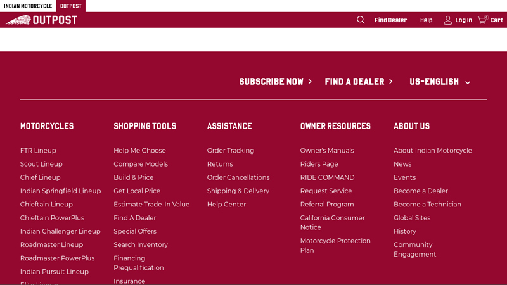Image resolution: width=507 pixels, height=285 pixels.
Task: Expand the US-English language dropdown
Action: point(440,82)
